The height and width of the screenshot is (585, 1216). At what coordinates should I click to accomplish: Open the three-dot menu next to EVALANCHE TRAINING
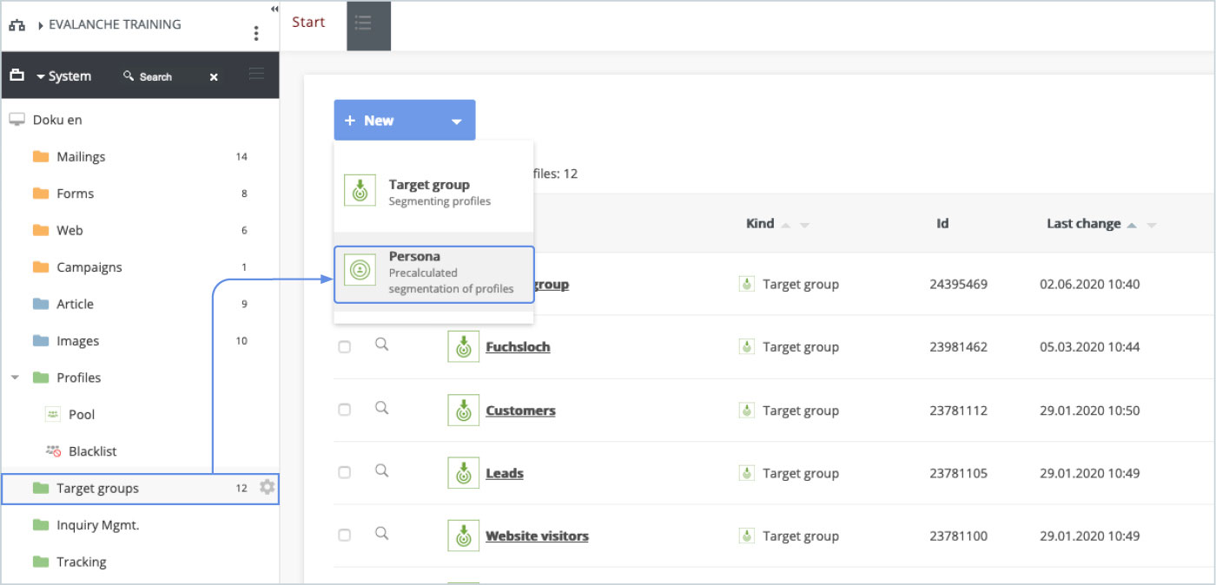[255, 34]
